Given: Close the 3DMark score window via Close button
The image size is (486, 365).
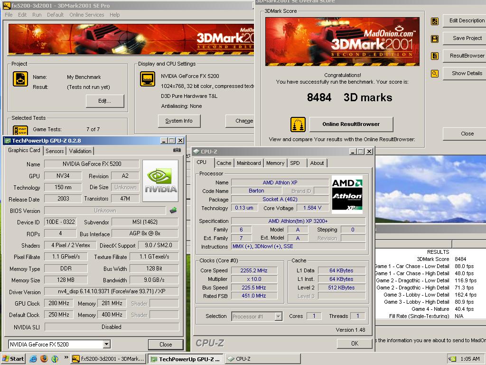Looking at the screenshot, I should coord(464,134).
